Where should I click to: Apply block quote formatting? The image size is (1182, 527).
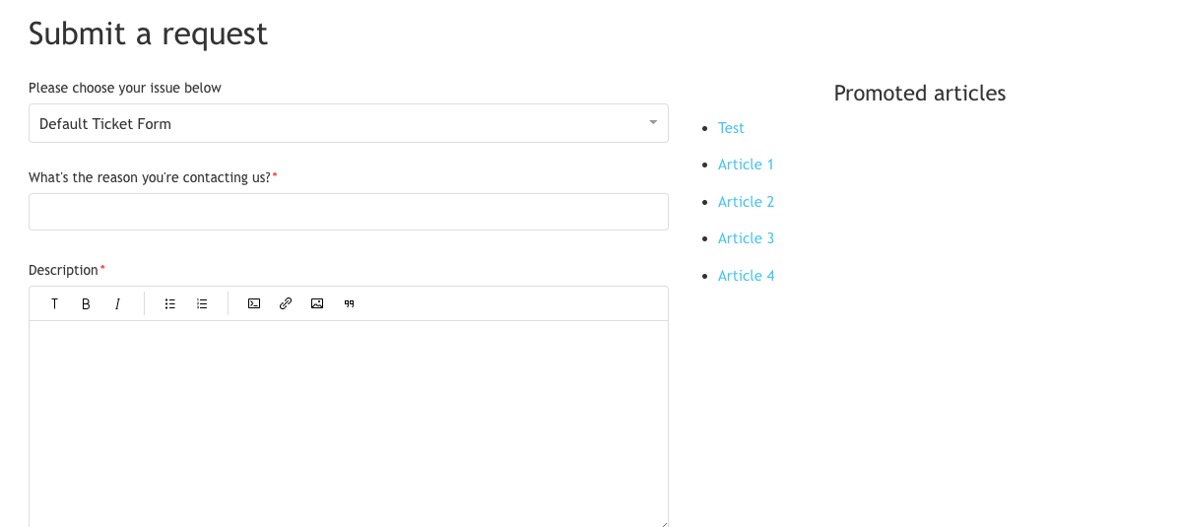(349, 304)
